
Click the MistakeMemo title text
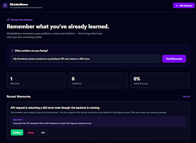coord(19,4)
